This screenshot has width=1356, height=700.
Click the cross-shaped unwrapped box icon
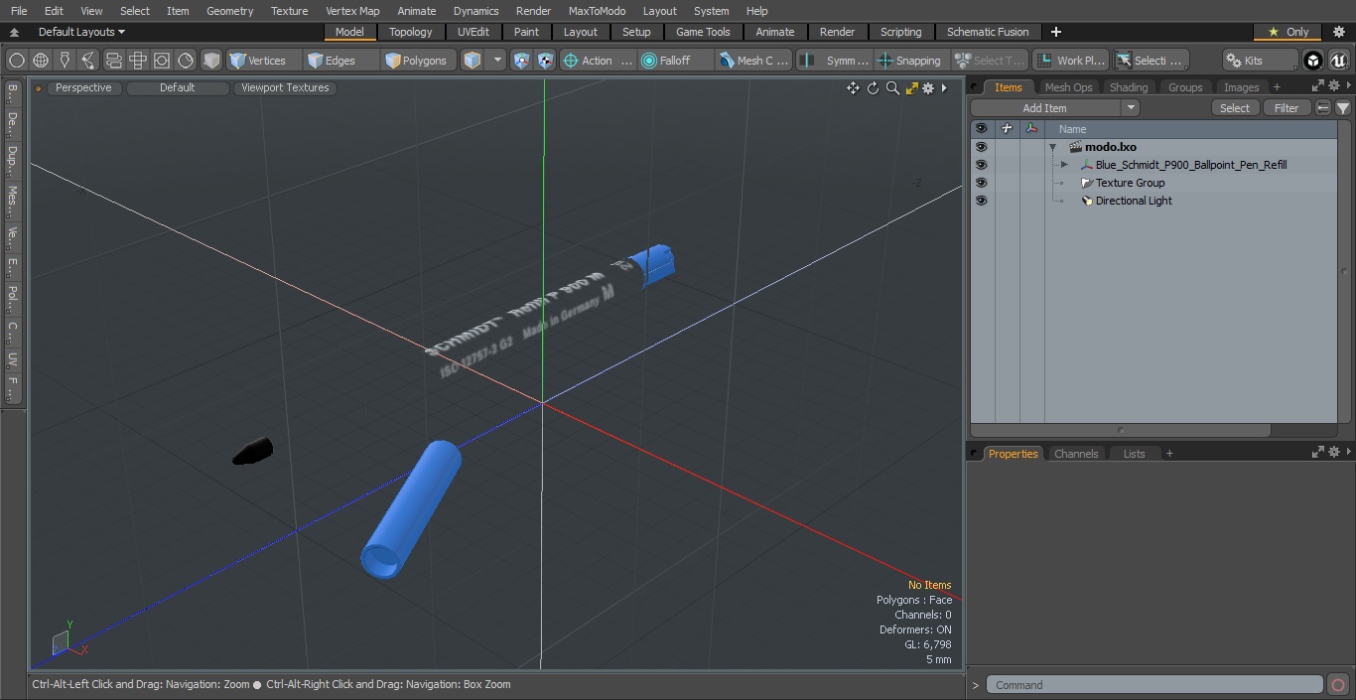tap(138, 61)
